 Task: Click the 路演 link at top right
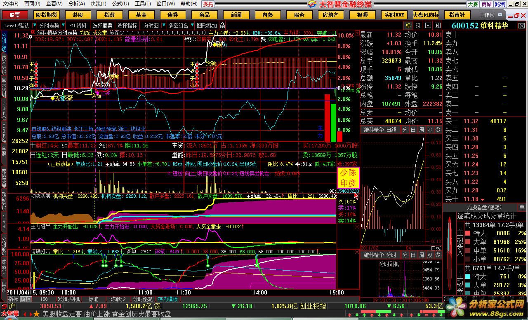(500, 4)
